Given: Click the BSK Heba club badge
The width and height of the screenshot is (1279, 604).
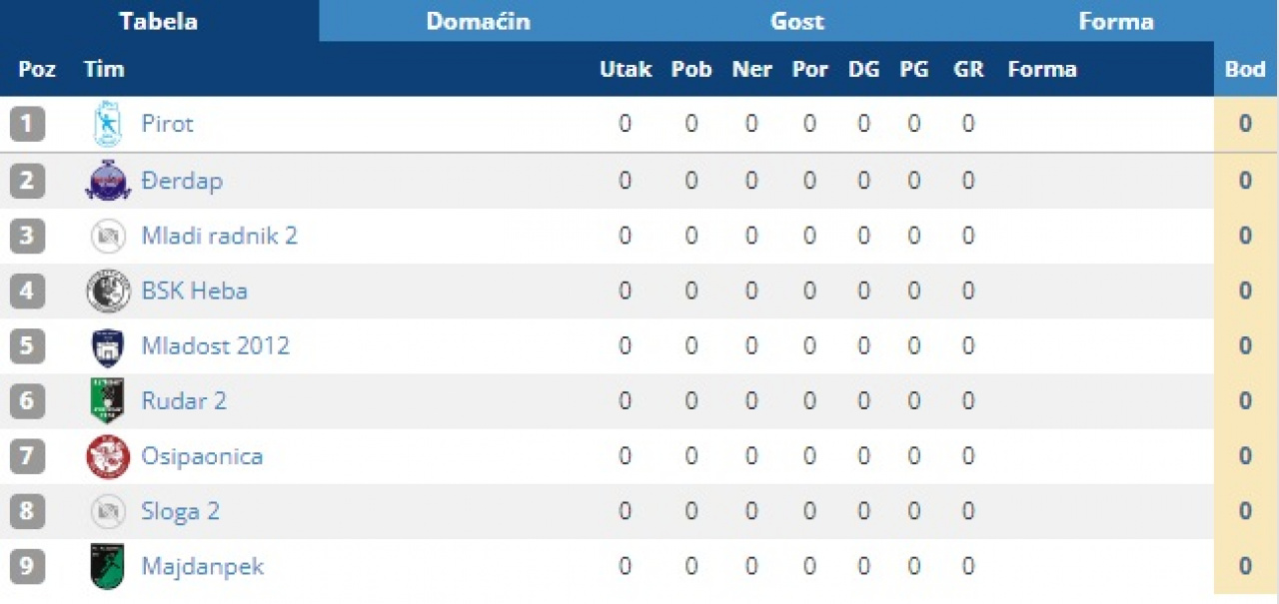Looking at the screenshot, I should (x=108, y=292).
